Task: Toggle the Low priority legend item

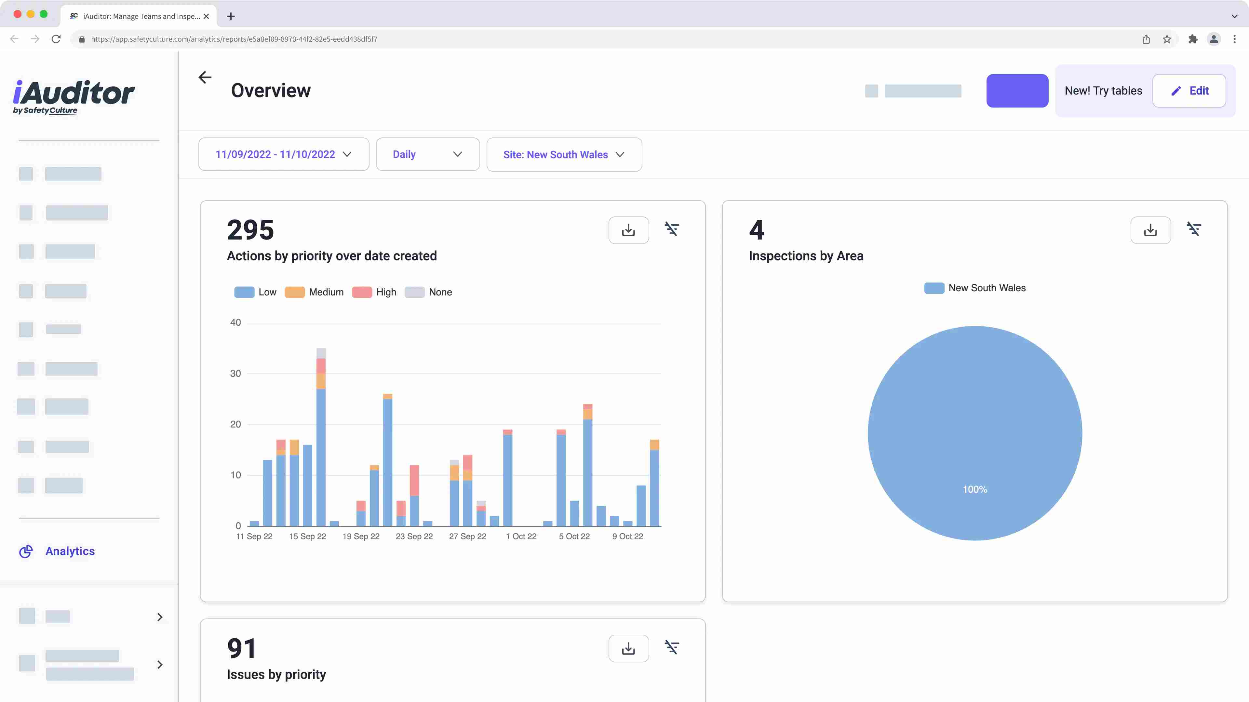Action: click(255, 292)
